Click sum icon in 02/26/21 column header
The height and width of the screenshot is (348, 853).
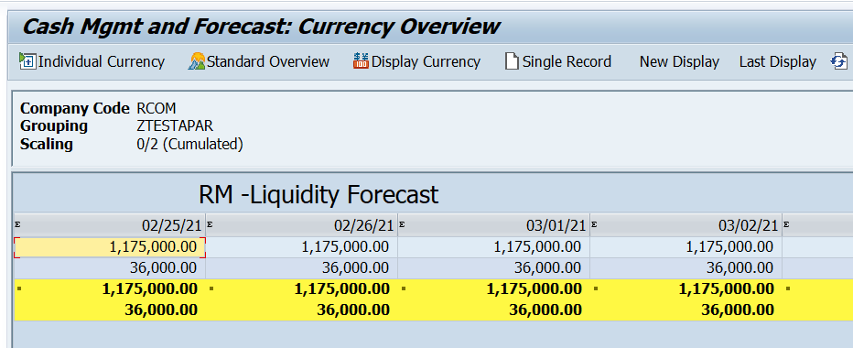coord(210,223)
